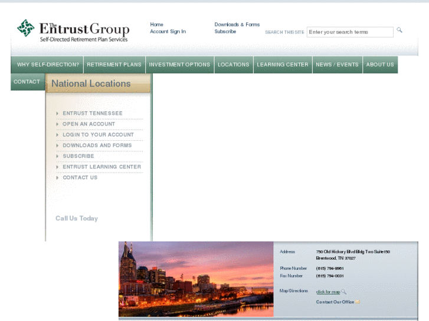Click arrow bullet beside Open an Account

[57, 124]
